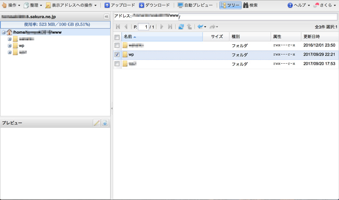Image resolution: width=339 pixels, height=200 pixels.
Task: Click the date 2017/09/20 17:53
Action: (319, 64)
